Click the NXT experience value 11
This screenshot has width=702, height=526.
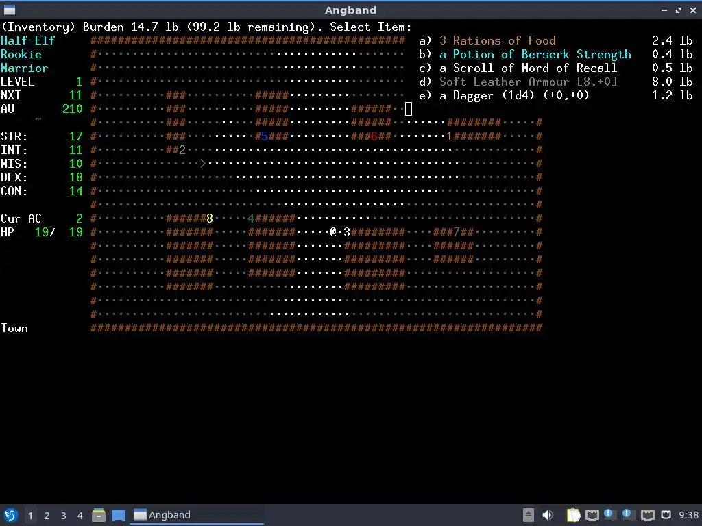tap(75, 95)
